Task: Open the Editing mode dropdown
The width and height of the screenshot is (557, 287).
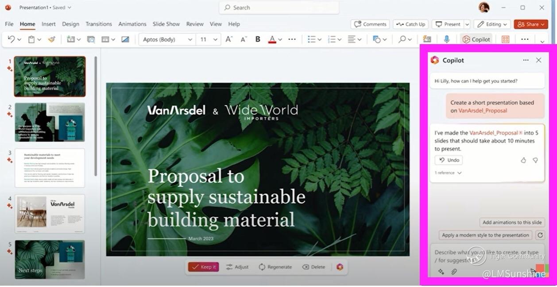Action: (x=492, y=24)
